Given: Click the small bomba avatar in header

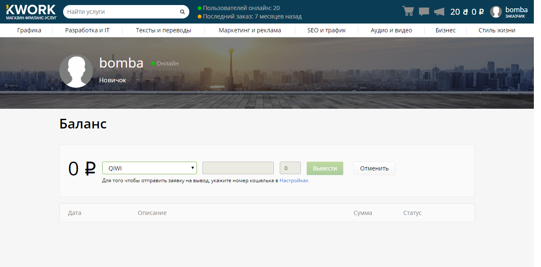Looking at the screenshot, I should [496, 12].
